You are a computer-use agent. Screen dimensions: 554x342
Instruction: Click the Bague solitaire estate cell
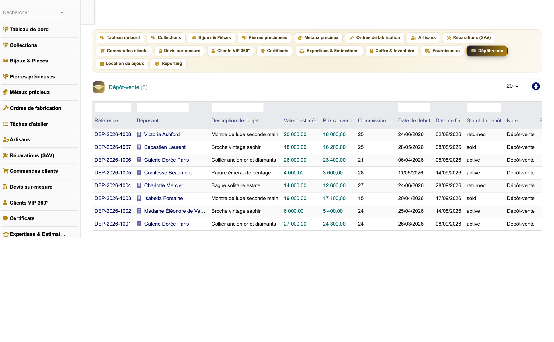[236, 185]
